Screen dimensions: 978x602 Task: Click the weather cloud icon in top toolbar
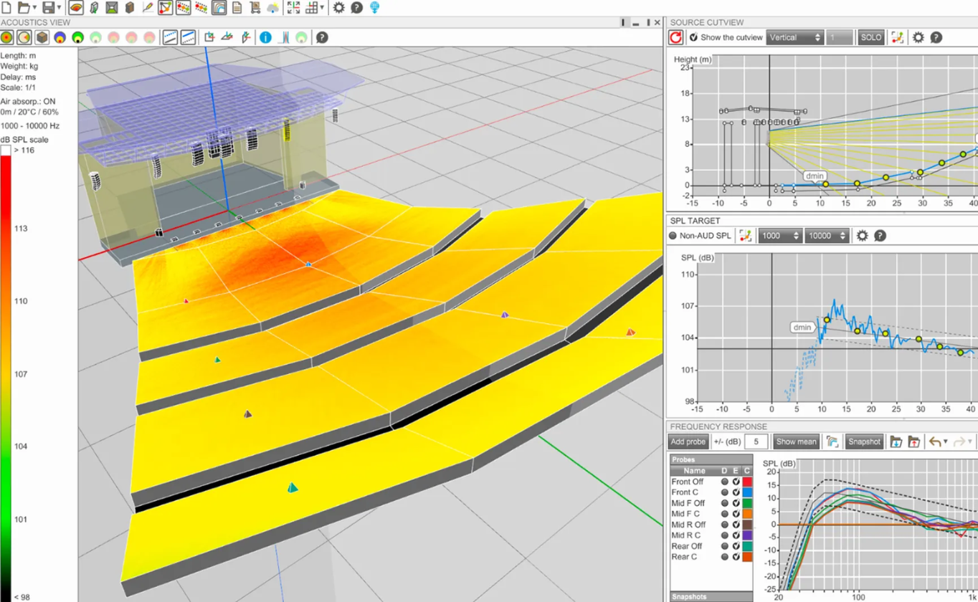[x=273, y=8]
